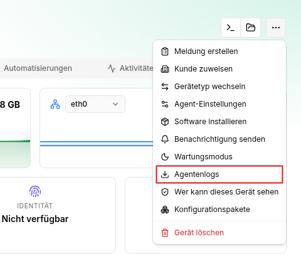Select Kunde zuweisen menu entry
The height and width of the screenshot is (261, 301).
[x=219, y=69]
